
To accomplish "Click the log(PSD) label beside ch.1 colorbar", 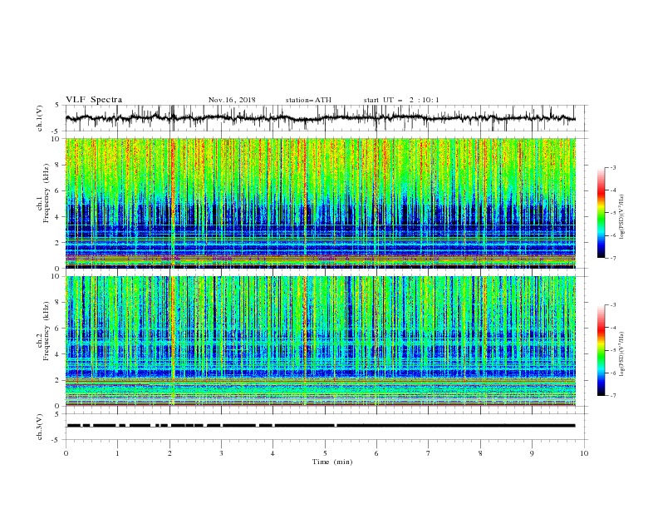I will [621, 217].
